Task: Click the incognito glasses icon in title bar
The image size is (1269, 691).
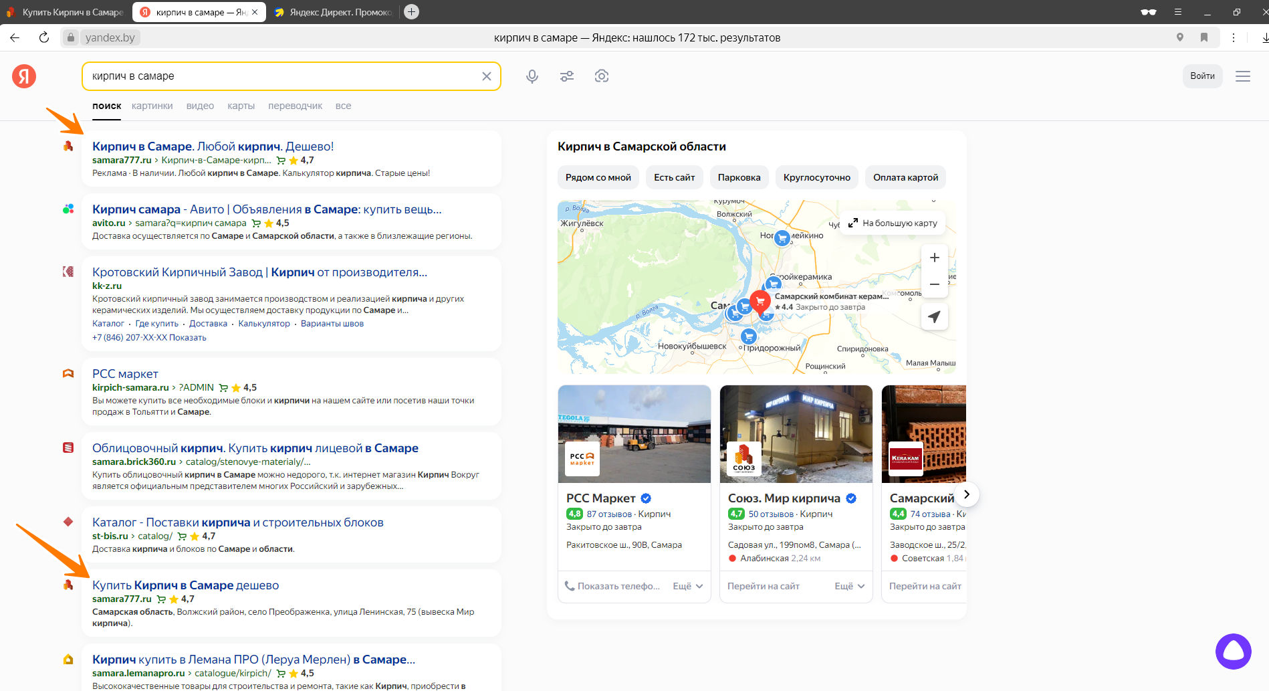Action: click(1149, 11)
